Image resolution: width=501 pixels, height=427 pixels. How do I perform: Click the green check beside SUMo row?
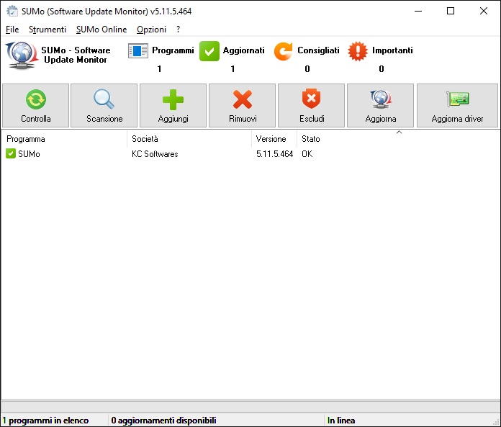(11, 153)
